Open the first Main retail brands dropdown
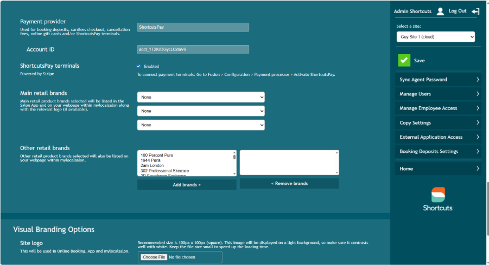Screen dimensions: 489x265 point(201,97)
